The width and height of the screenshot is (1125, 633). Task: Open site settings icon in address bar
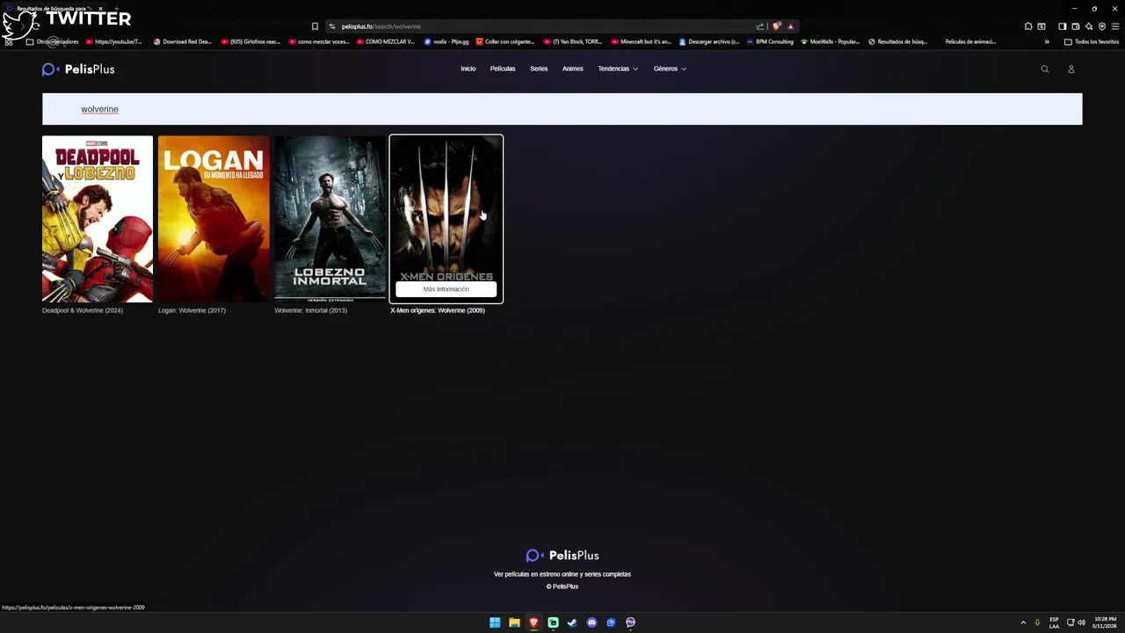point(331,26)
